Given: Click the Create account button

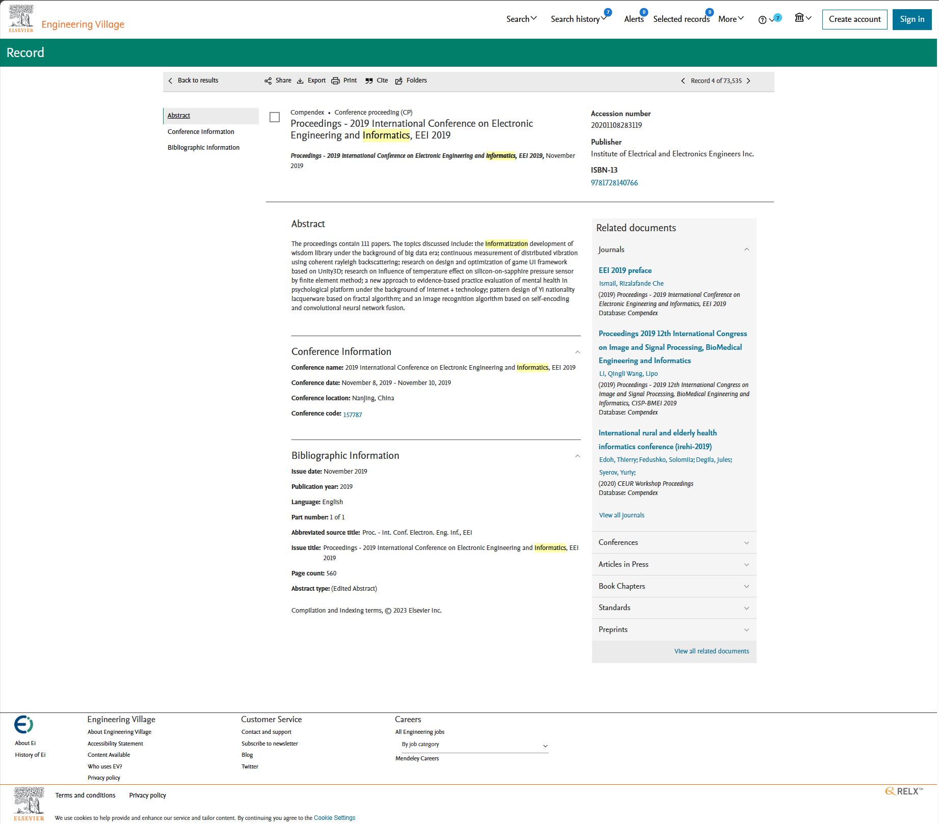Looking at the screenshot, I should click(x=854, y=19).
